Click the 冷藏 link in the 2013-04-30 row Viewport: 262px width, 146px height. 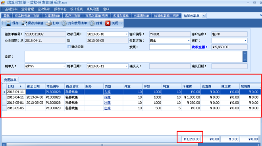coord(108,97)
